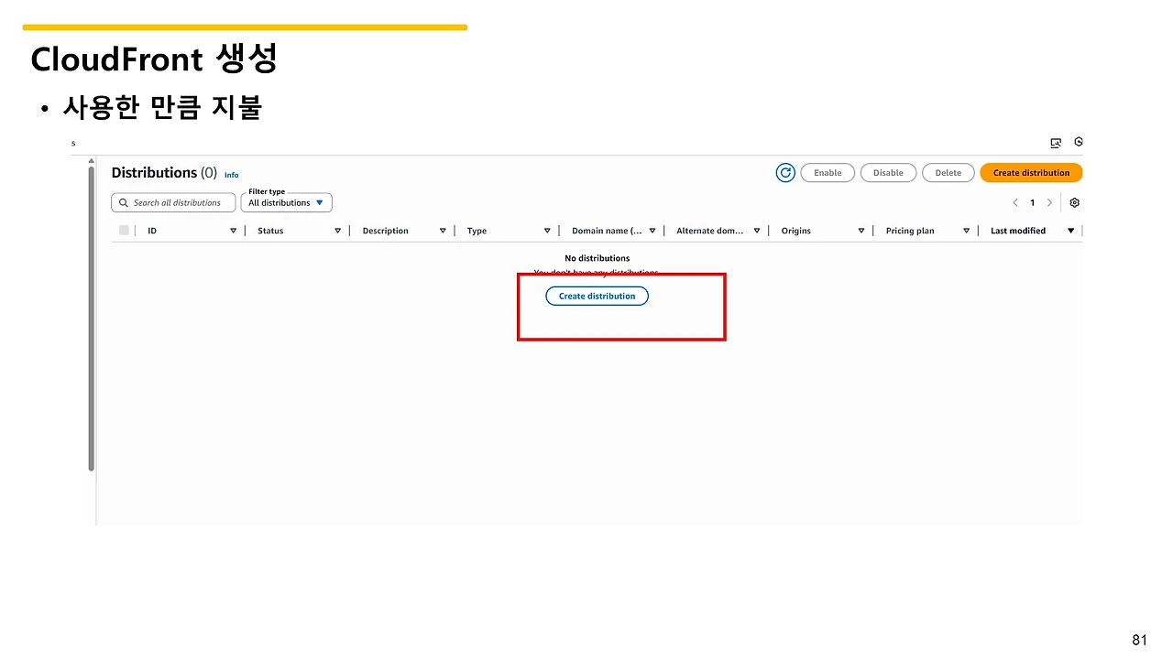The width and height of the screenshot is (1173, 659).
Task: Open the Info link beside Distributions
Action: click(x=232, y=175)
